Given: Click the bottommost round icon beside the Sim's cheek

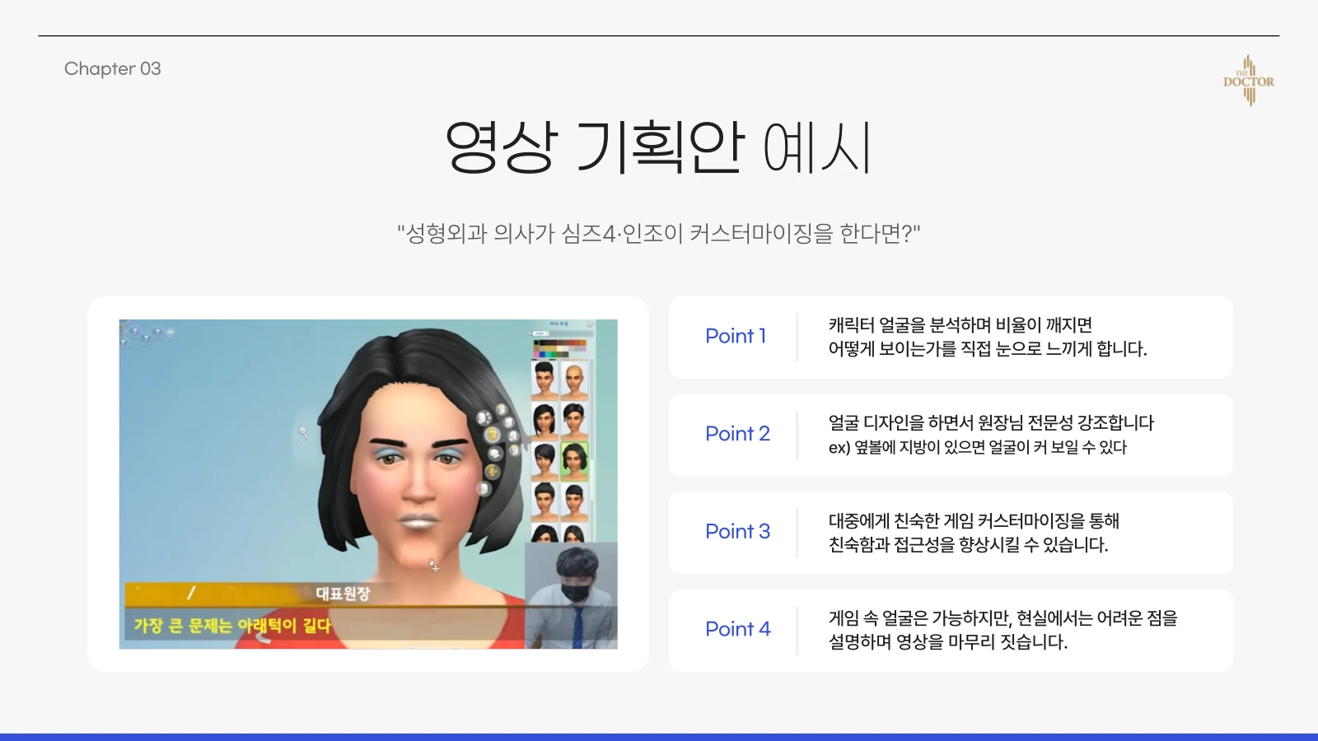Looking at the screenshot, I should pos(484,489).
